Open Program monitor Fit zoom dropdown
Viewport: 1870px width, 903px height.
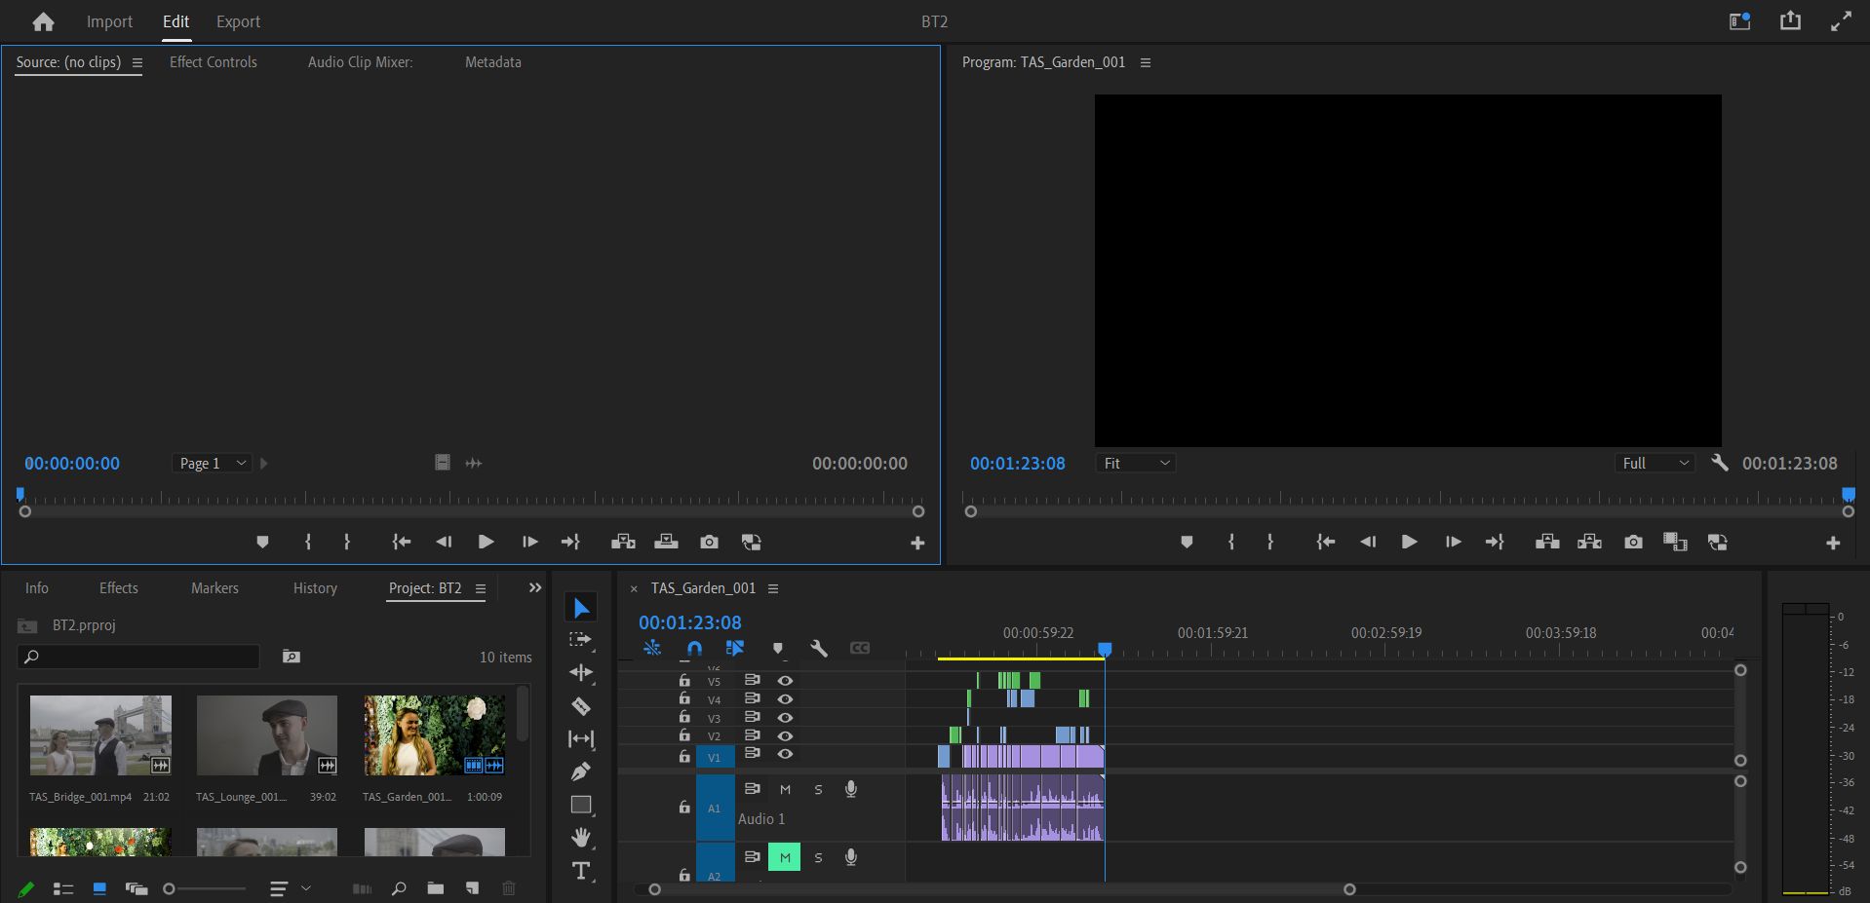[1136, 464]
